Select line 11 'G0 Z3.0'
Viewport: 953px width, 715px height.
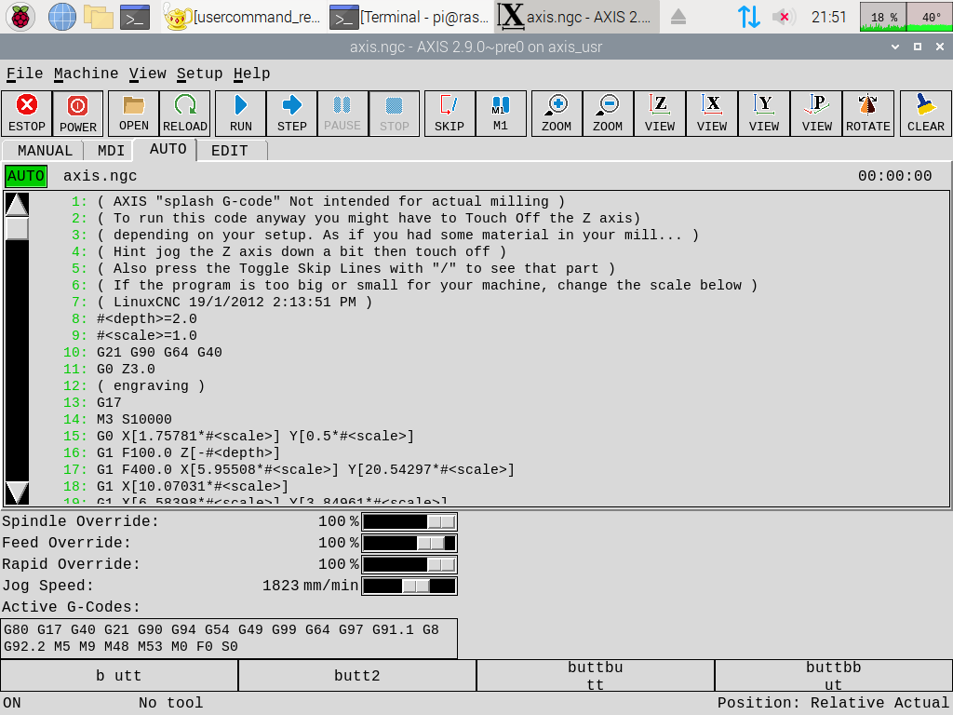[x=126, y=369]
